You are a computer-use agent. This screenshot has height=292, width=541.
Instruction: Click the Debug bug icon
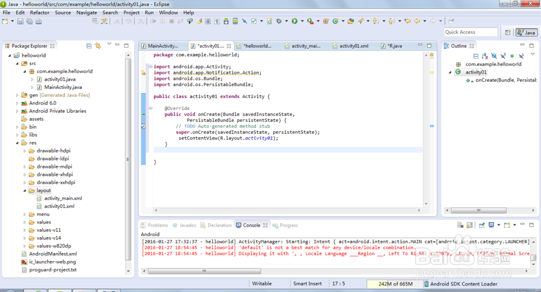279,21
